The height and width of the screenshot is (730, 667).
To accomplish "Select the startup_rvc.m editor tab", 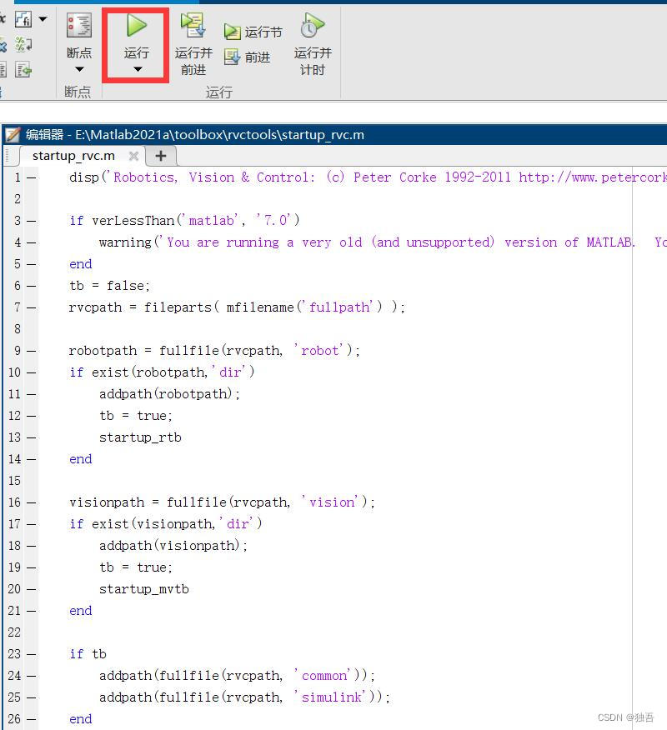I will 73,156.
